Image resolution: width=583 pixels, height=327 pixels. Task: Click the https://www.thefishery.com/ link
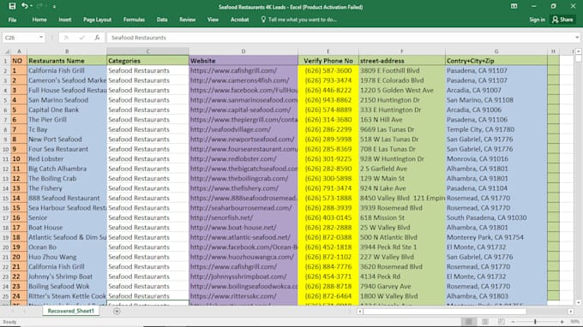[234, 188]
